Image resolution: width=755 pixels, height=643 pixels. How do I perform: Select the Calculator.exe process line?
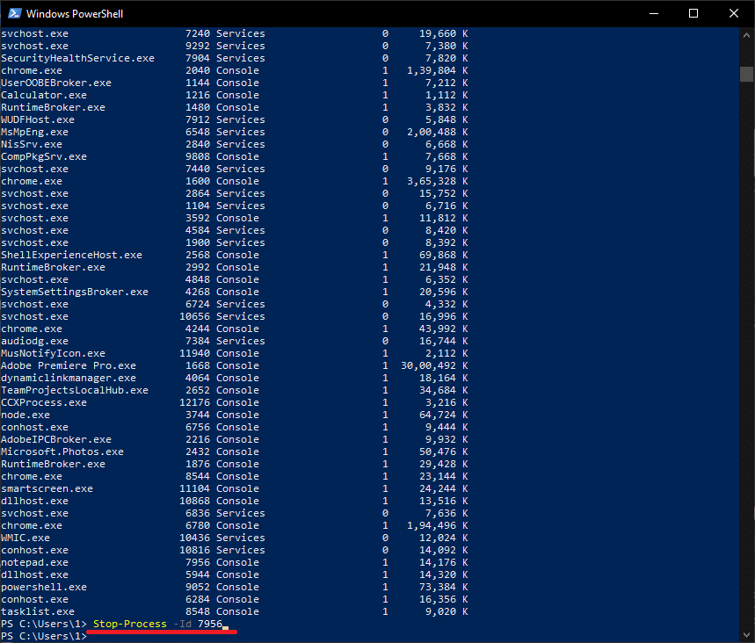(x=43, y=94)
